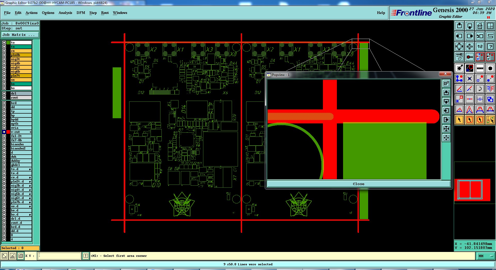Click the red overview panel thumbnail
This screenshot has height=270, width=496.
click(x=472, y=190)
